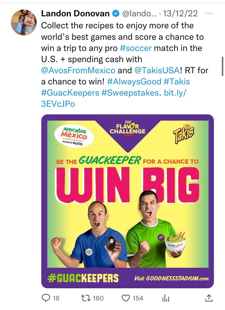Open the reply comment icon
This screenshot has width=225, height=310.
point(46,298)
